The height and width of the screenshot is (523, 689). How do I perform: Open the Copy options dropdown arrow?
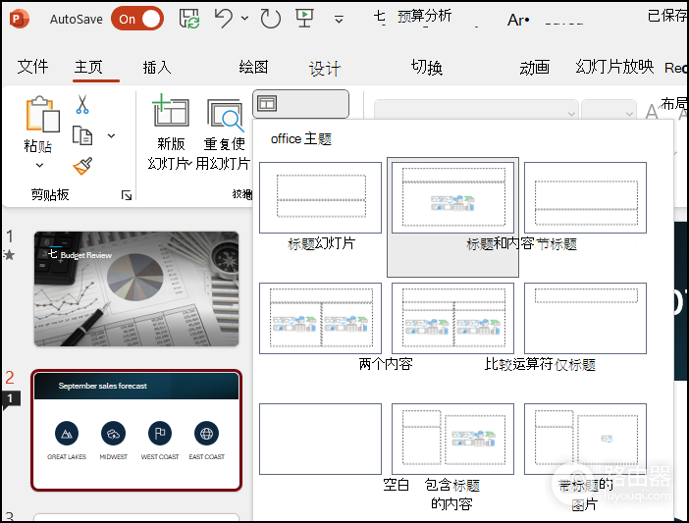[112, 136]
